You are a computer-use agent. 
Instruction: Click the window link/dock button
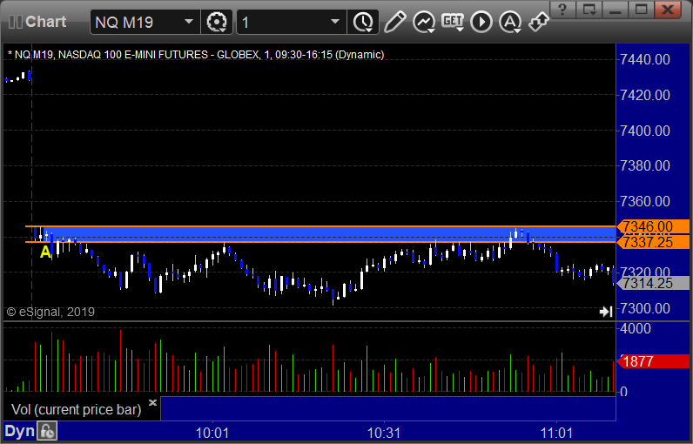pyautogui.click(x=590, y=10)
